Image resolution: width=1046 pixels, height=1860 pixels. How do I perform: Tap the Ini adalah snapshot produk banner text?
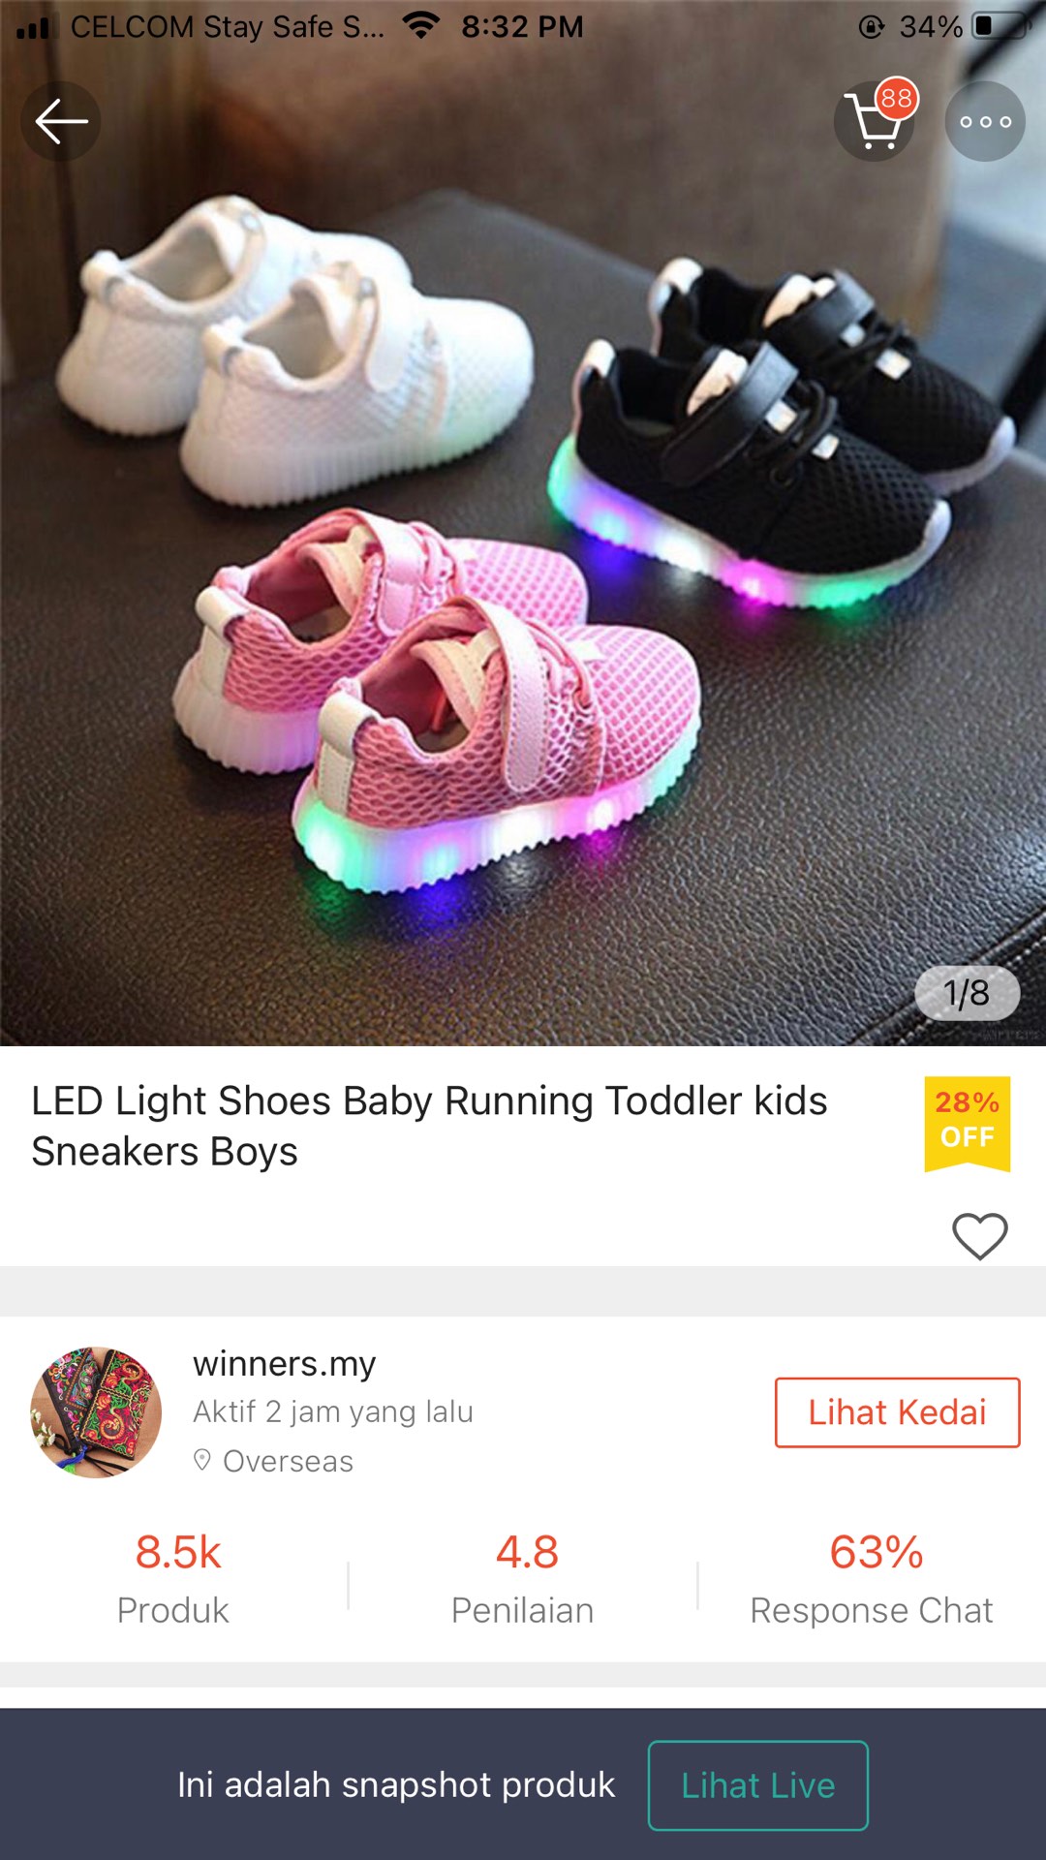(x=396, y=1784)
